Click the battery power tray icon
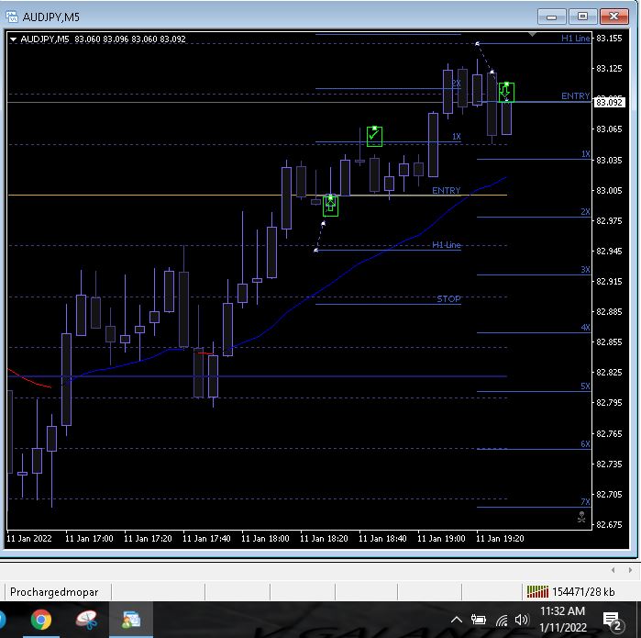641x638 pixels. tap(479, 620)
